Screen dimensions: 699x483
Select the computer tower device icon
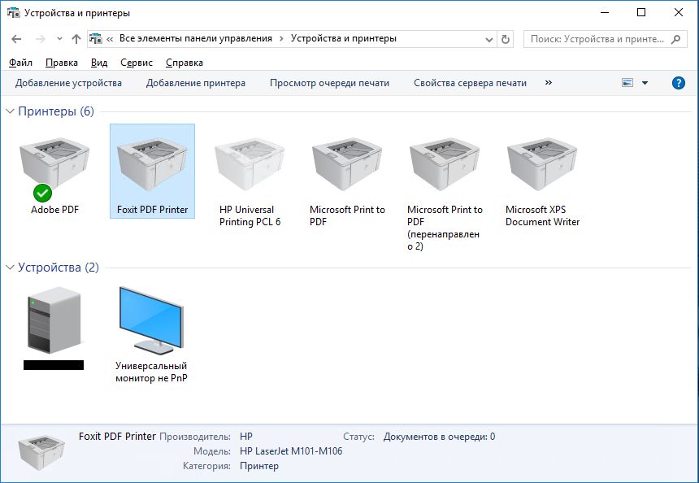click(x=54, y=320)
